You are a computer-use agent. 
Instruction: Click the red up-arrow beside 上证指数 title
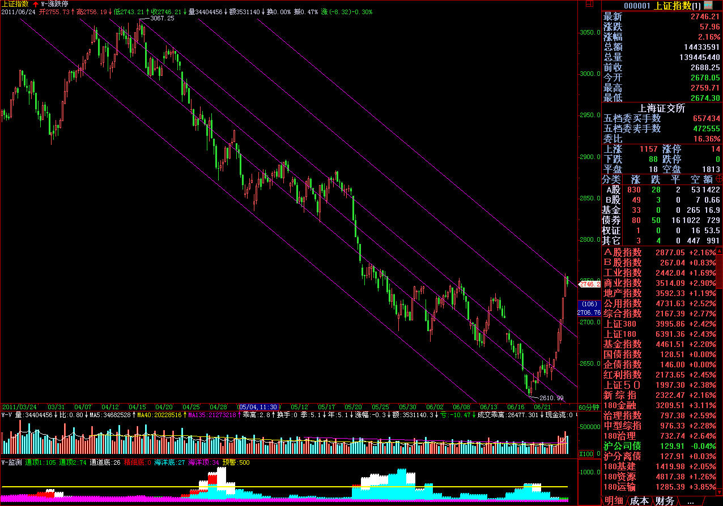[36, 3]
